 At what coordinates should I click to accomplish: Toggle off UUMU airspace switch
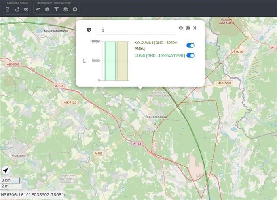190,55
